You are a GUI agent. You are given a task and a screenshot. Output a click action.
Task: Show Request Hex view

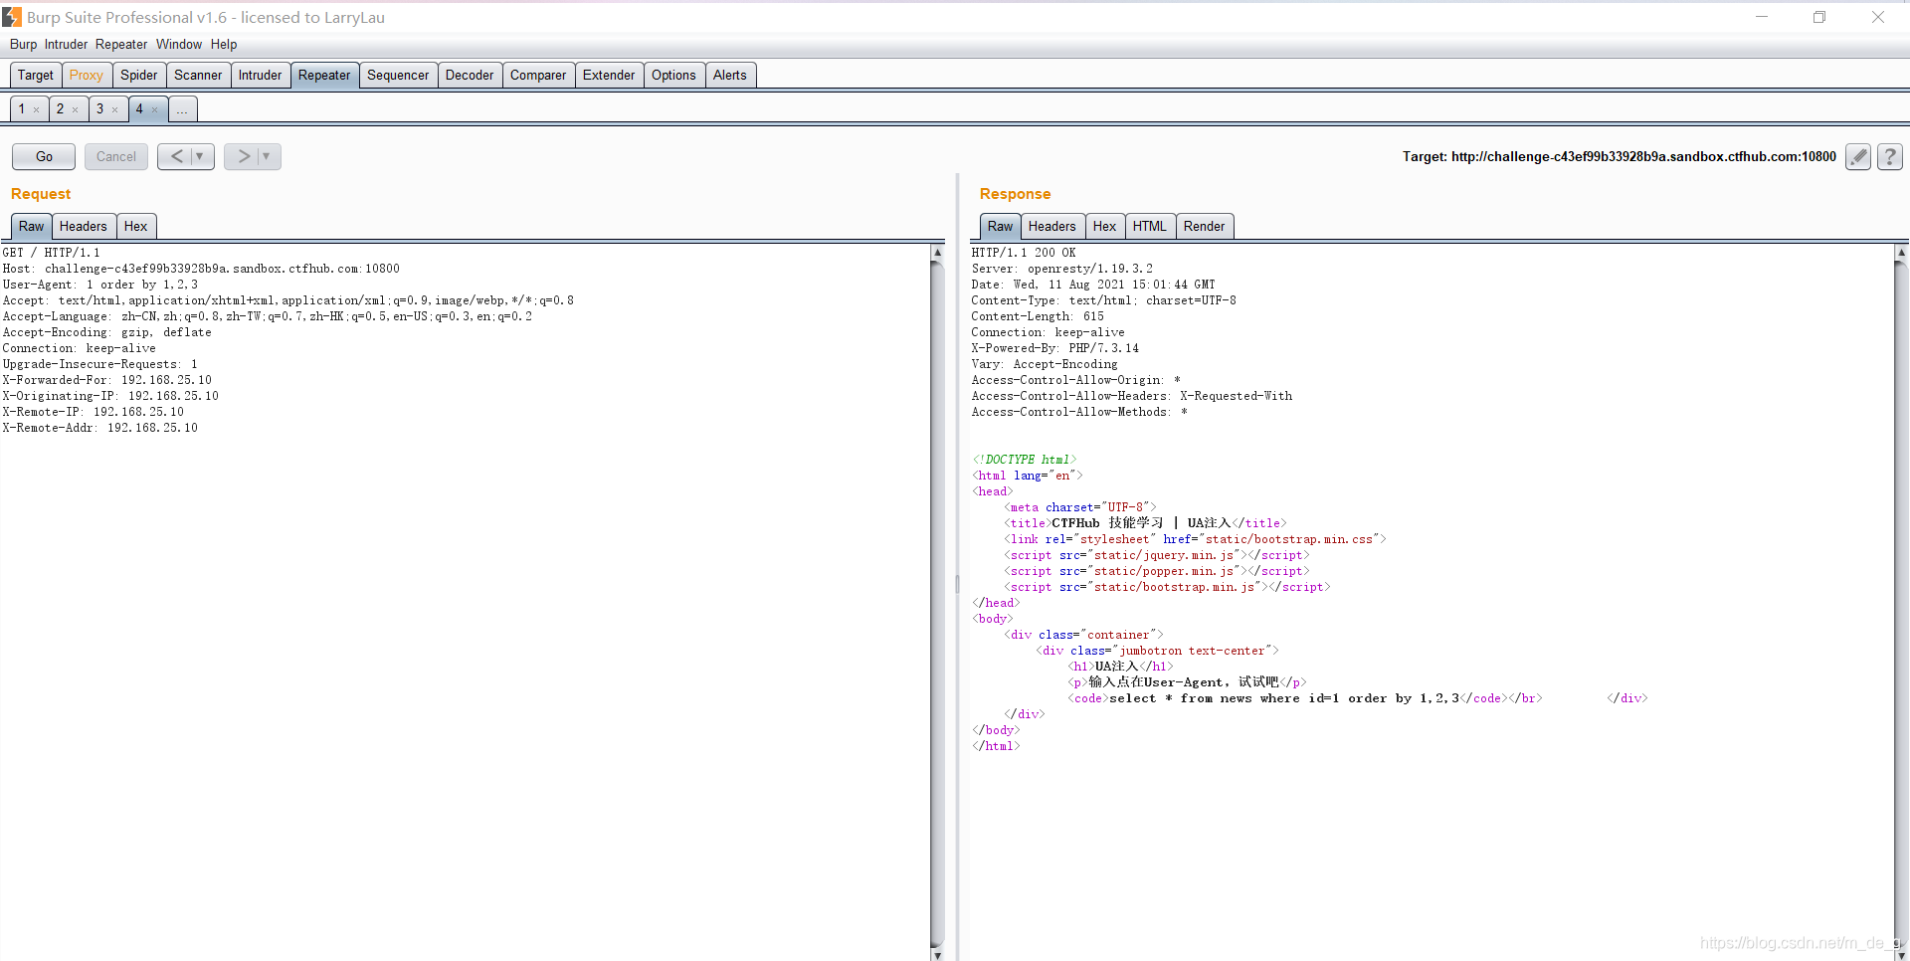click(x=136, y=226)
